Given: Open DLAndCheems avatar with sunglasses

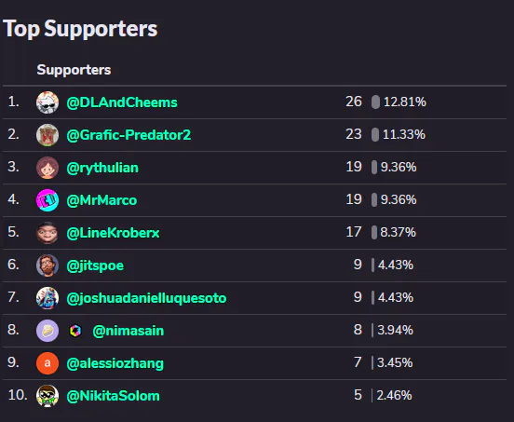Looking at the screenshot, I should coord(47,102).
